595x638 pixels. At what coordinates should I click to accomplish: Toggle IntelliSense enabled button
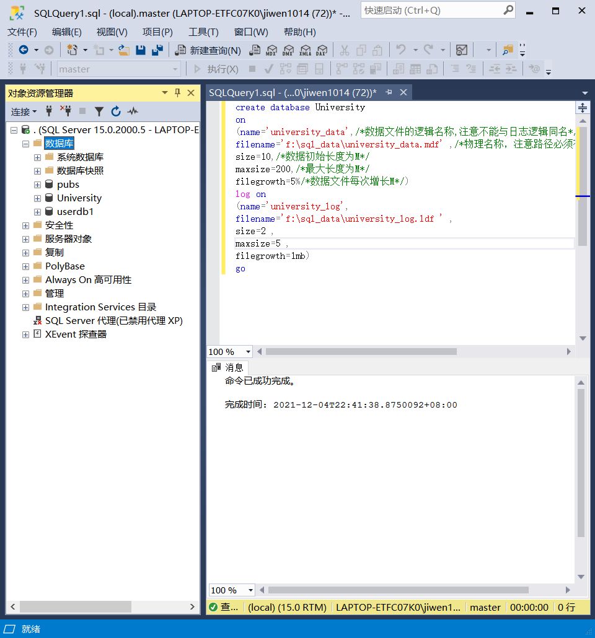319,69
